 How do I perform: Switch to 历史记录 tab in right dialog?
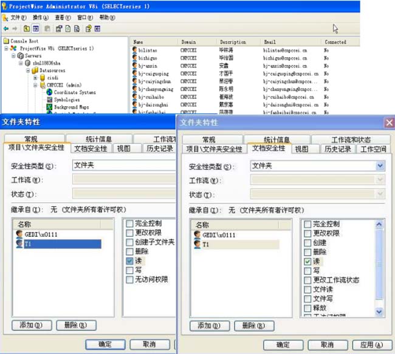point(337,149)
